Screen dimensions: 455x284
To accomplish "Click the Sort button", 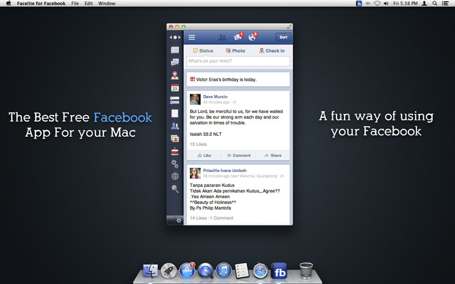I will pyautogui.click(x=283, y=37).
